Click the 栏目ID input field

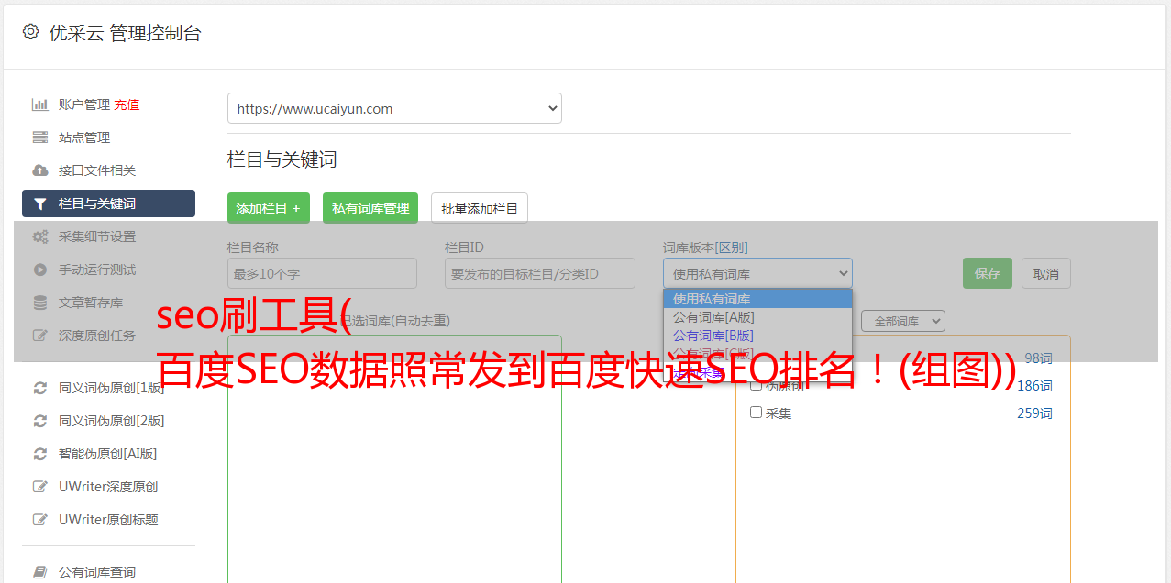pyautogui.click(x=540, y=273)
